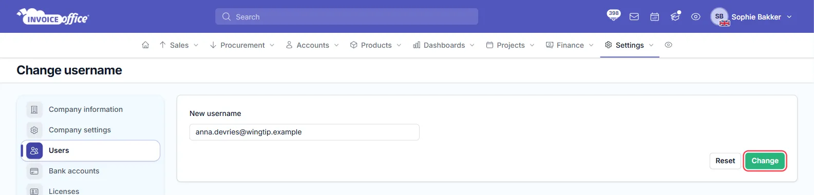Click the Reset button
This screenshot has height=195, width=814.
[x=725, y=161]
